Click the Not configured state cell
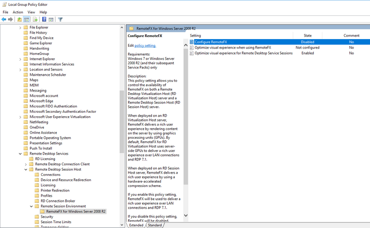This screenshot has height=228, width=370. (307, 48)
